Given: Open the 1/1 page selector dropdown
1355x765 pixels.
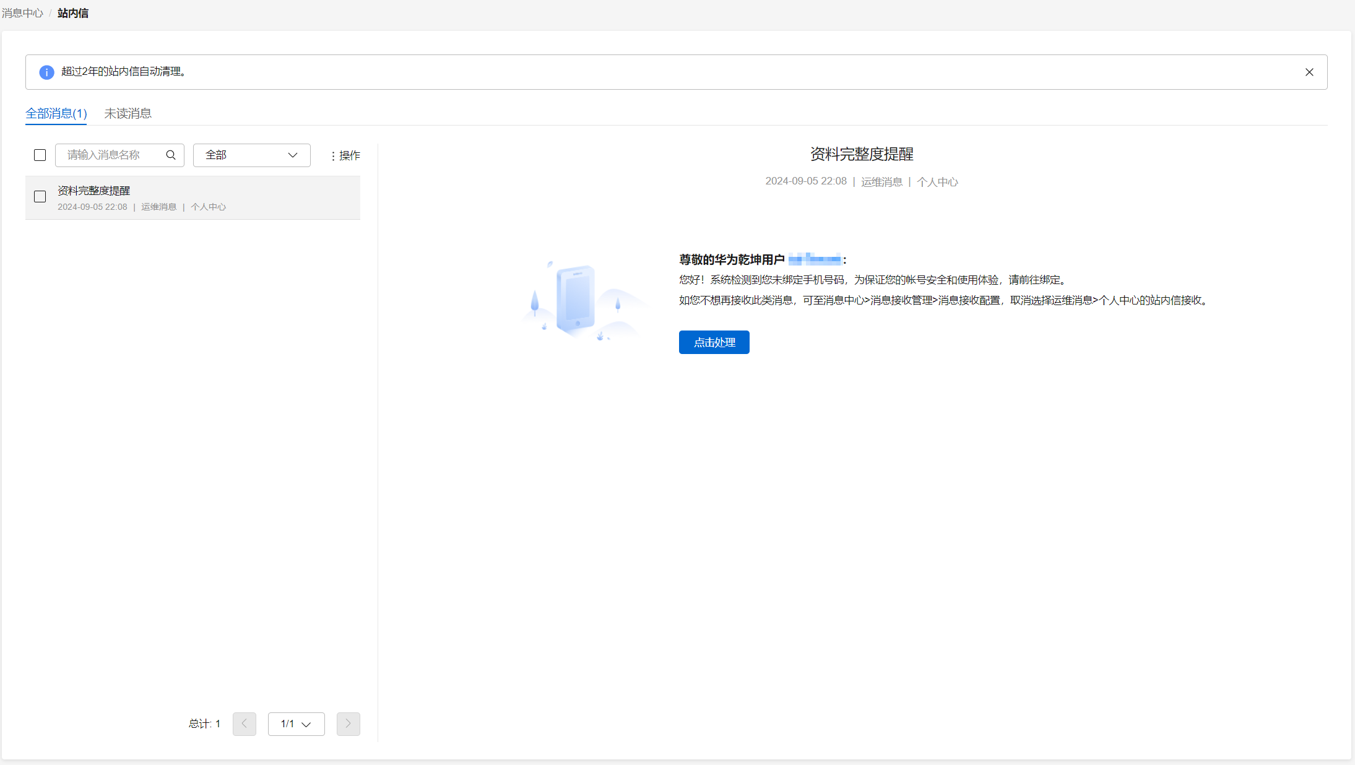Looking at the screenshot, I should point(296,724).
